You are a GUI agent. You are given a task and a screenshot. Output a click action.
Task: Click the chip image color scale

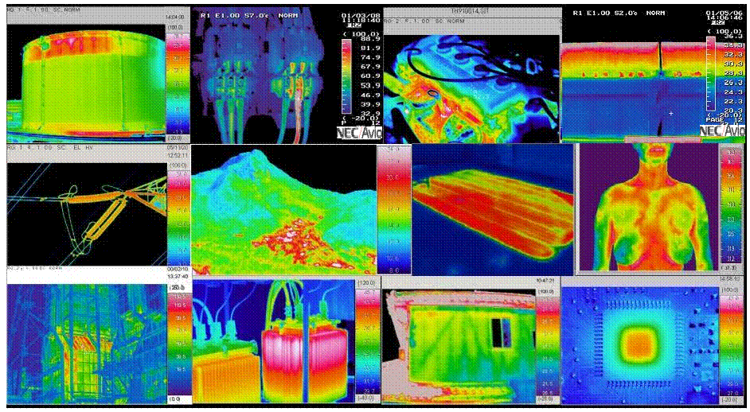(x=732, y=344)
